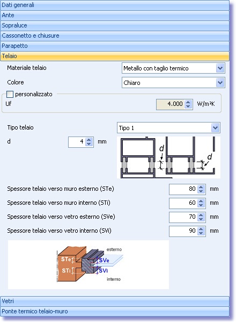This screenshot has height=323, width=236.
Task: Open the Parapetto panel
Action: 115,46
